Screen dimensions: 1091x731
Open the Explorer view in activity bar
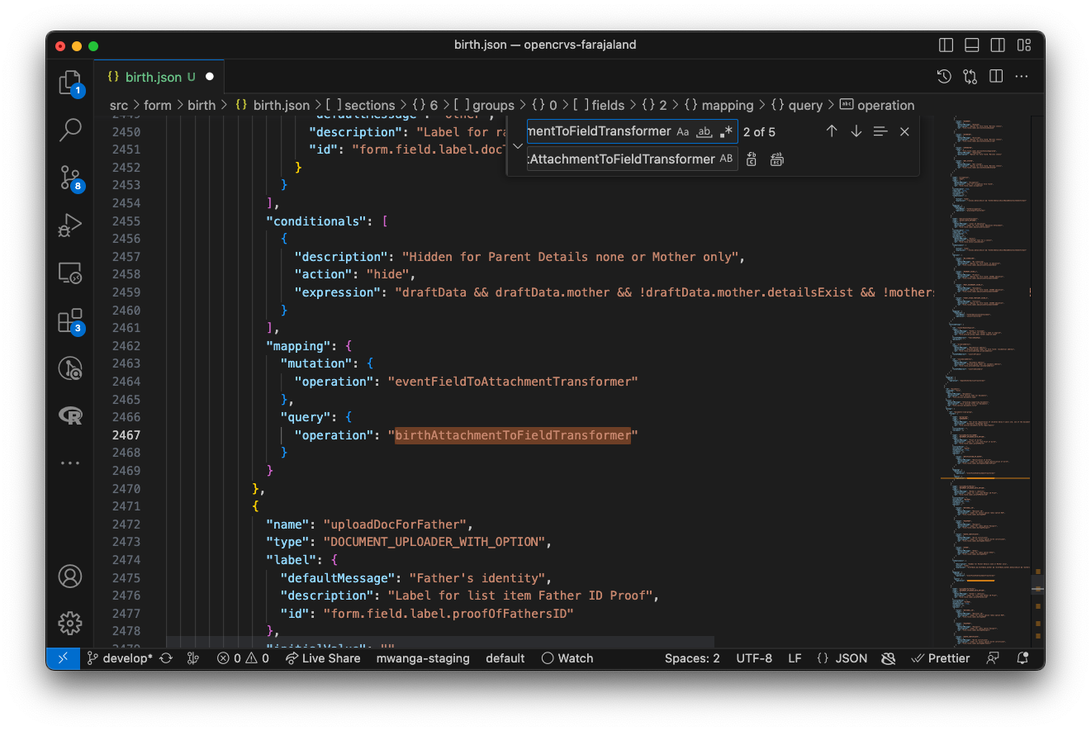point(70,83)
